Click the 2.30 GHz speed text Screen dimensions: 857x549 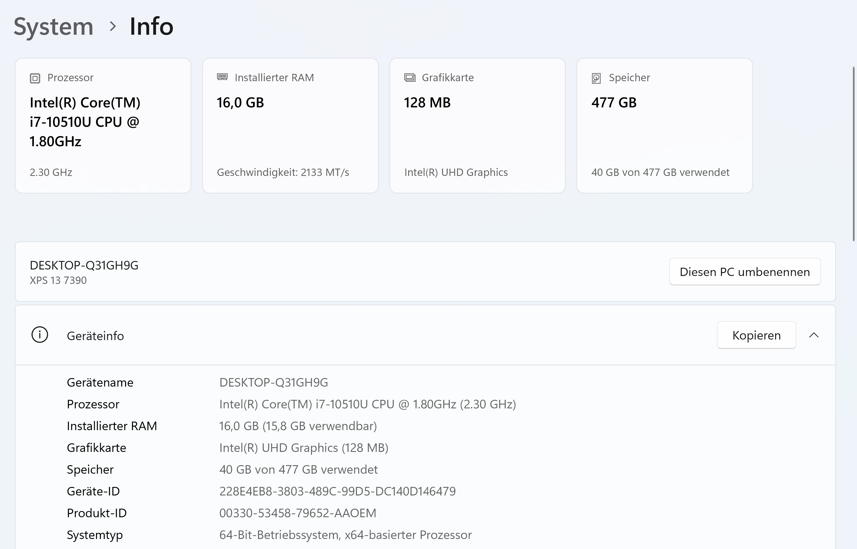pyautogui.click(x=51, y=172)
